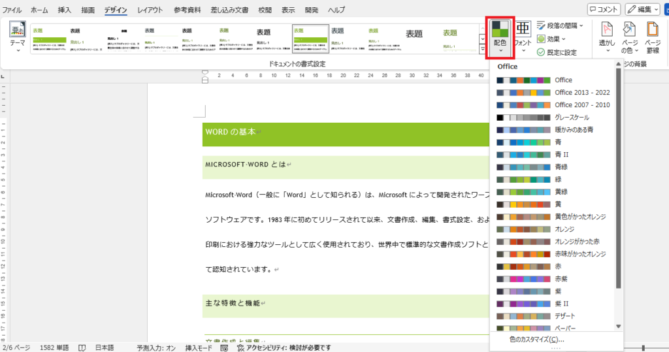Open the ページの色 (Page Color) menu
This screenshot has width=669, height=352.
click(x=629, y=37)
